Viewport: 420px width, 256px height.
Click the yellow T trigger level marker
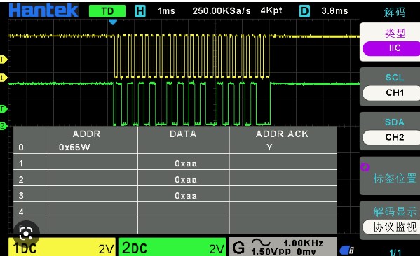point(4,59)
